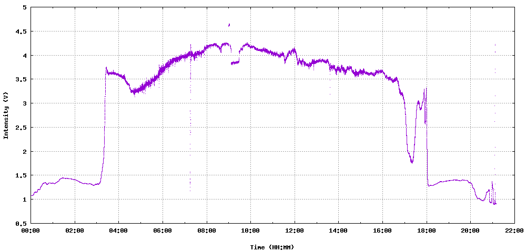Viewport: 526px width, 252px height.
Task: Click the x-axis tick label 22:00
Action: pos(514,230)
